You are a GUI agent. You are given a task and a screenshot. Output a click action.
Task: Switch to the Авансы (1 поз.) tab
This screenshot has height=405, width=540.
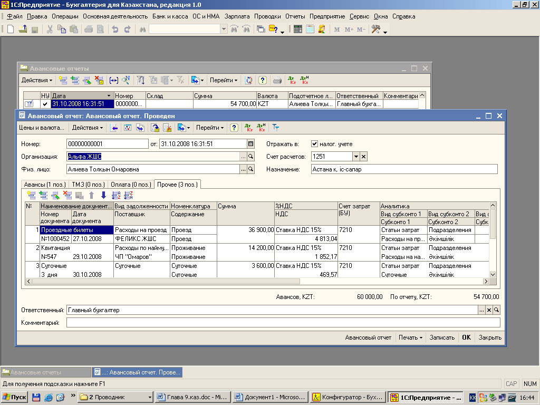click(45, 185)
